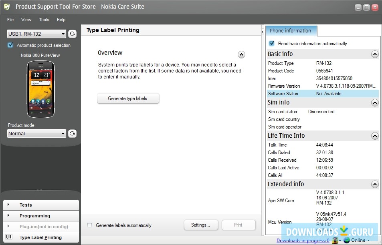
Task: Open the View menu
Action: click(26, 20)
